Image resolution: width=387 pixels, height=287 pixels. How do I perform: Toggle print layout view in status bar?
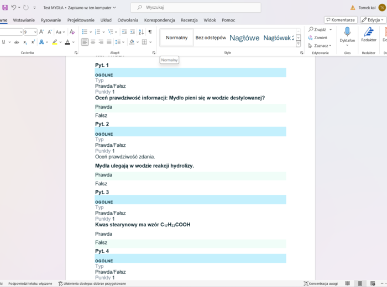click(x=360, y=284)
